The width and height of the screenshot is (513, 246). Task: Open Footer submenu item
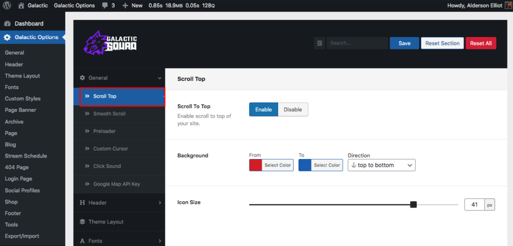click(x=13, y=213)
